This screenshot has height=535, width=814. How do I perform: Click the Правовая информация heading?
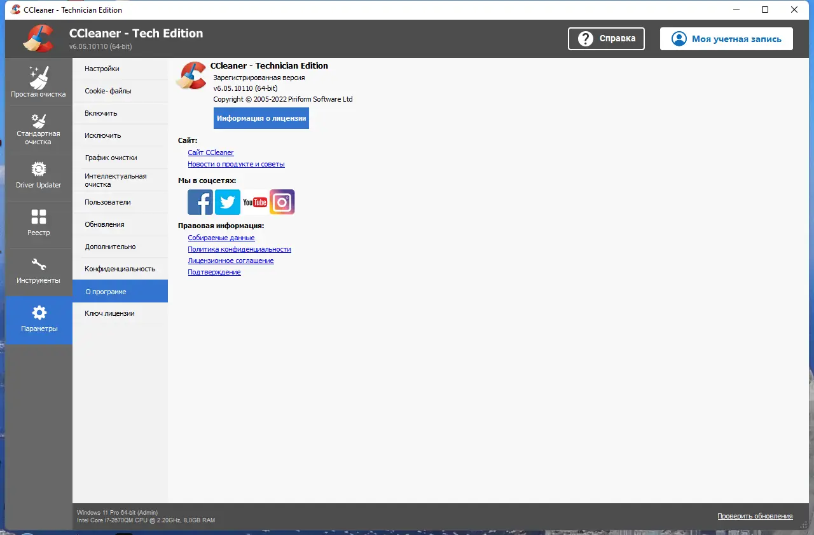tap(221, 226)
